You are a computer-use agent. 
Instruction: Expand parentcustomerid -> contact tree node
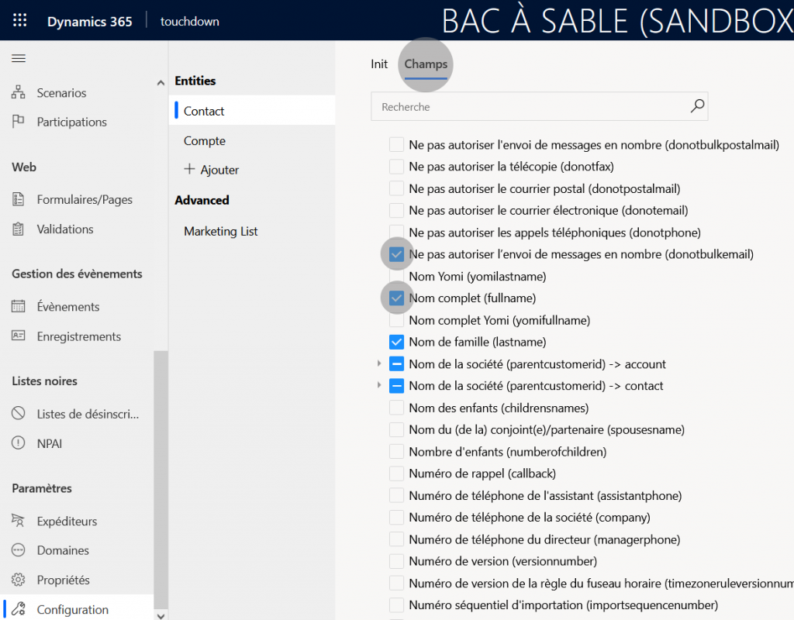[379, 385]
